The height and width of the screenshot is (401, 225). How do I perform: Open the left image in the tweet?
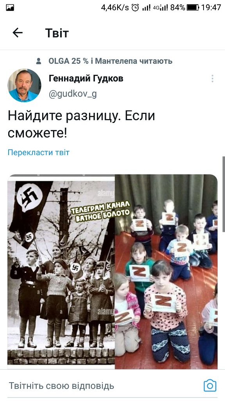tap(61, 272)
